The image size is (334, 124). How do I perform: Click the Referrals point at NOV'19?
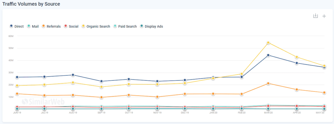pos(157,97)
